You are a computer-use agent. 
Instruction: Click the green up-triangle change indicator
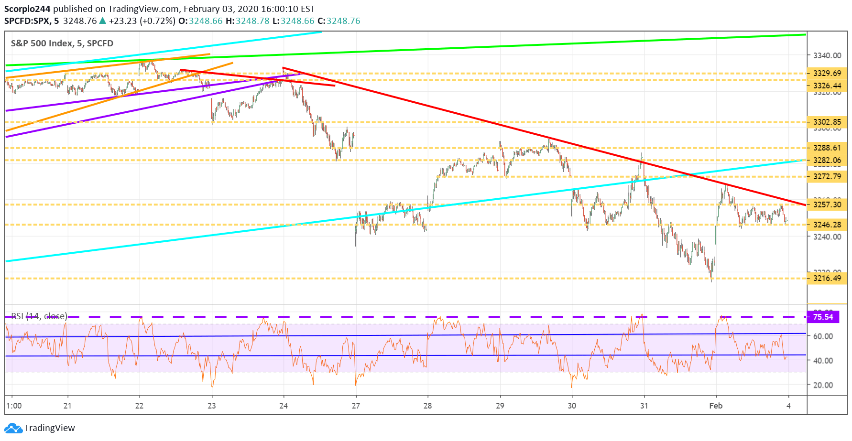click(x=102, y=21)
